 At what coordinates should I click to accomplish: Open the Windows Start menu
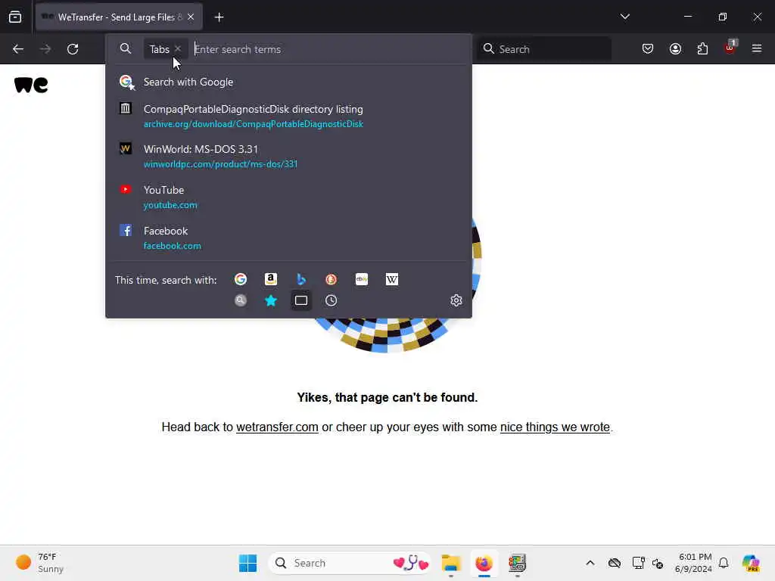[x=247, y=563]
